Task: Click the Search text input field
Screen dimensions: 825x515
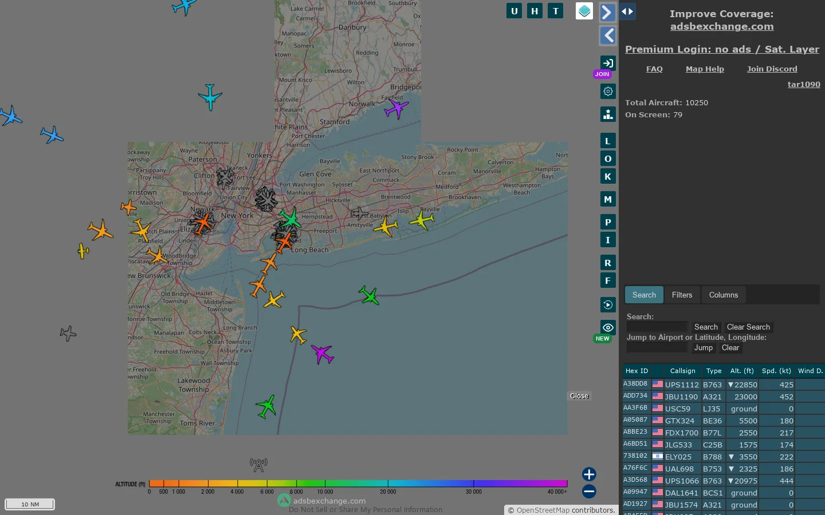Action: (x=657, y=327)
